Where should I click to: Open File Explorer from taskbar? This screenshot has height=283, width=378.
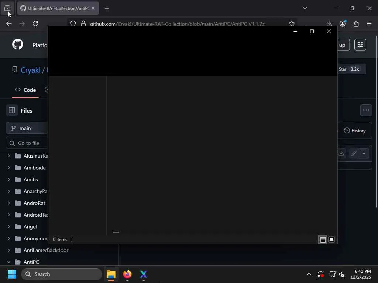click(x=111, y=274)
